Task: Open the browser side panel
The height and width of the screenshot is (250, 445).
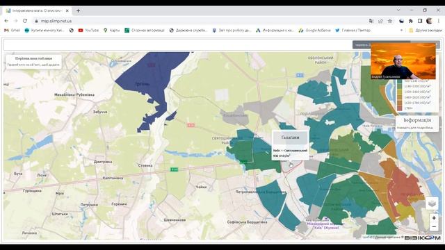Action: [420, 21]
